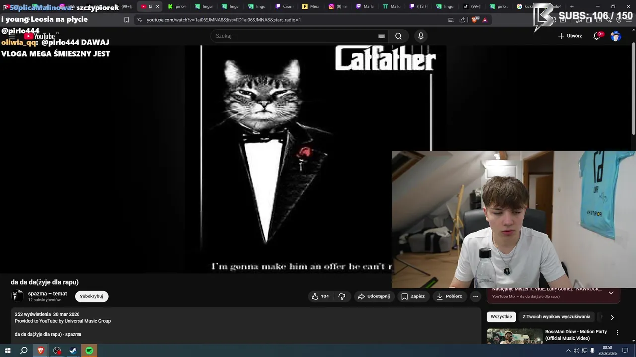Viewport: 636px width, 357px height.
Task: Click the Utwórz create button
Action: click(570, 36)
